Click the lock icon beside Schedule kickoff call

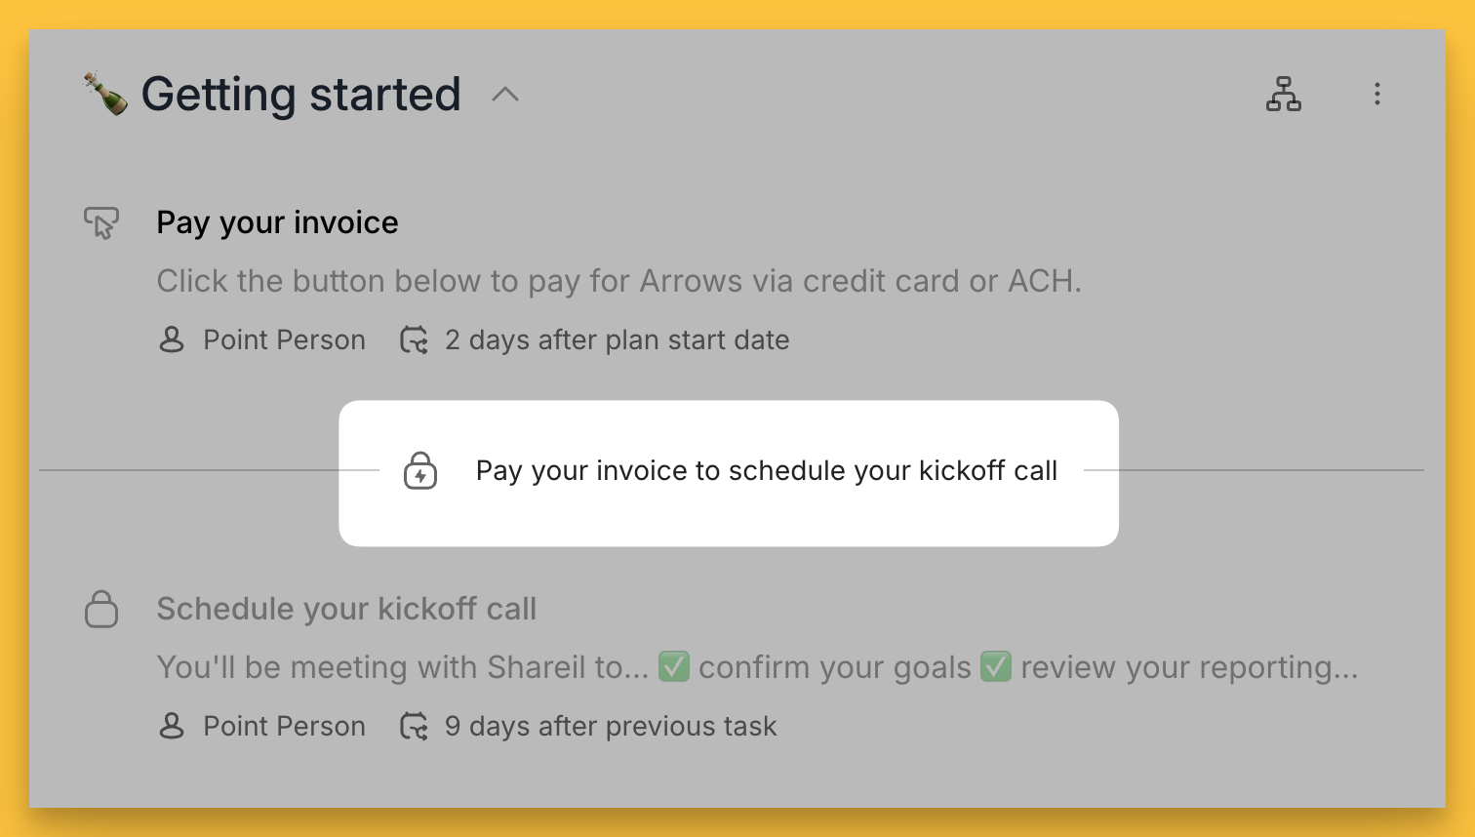[101, 610]
